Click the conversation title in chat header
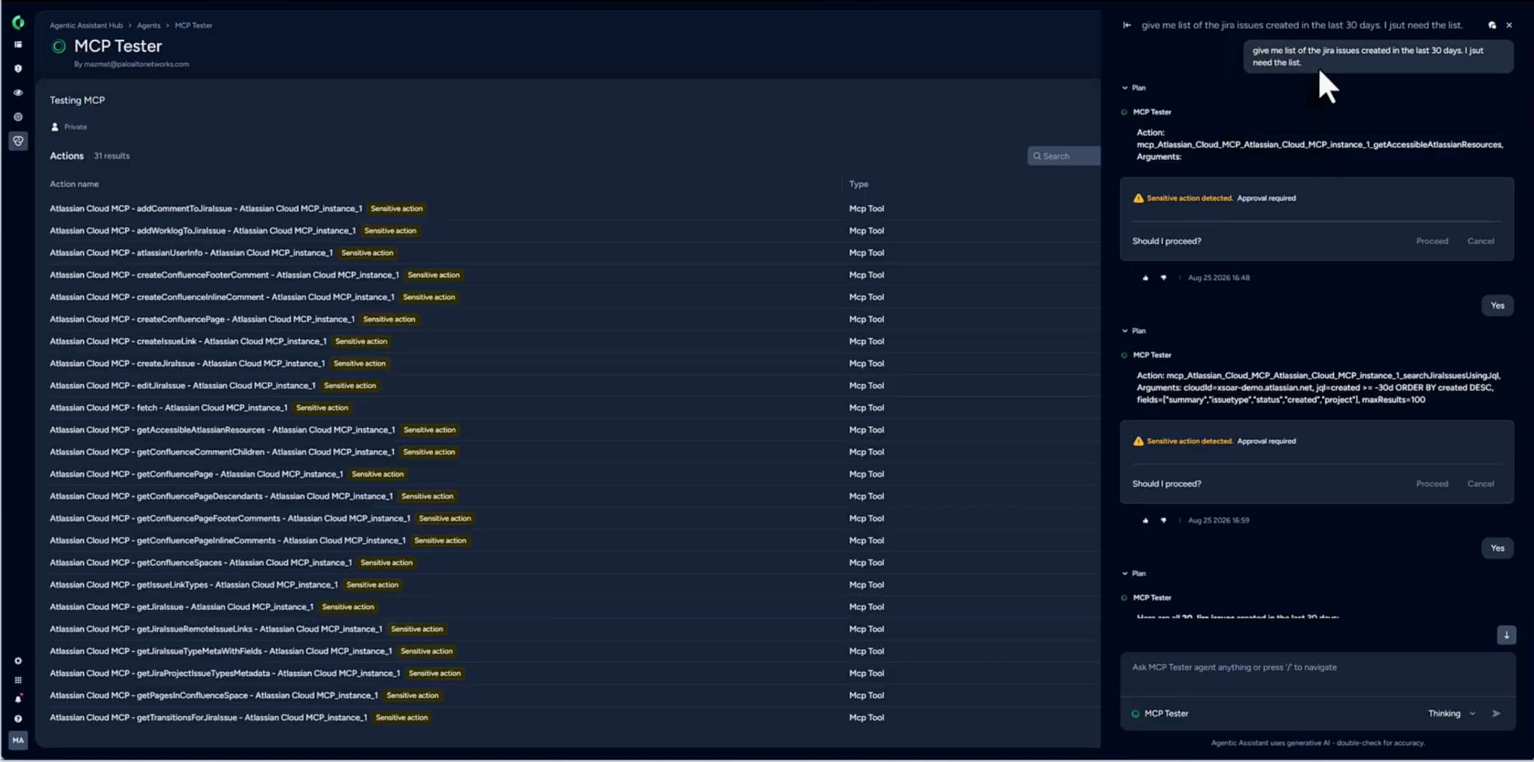Image resolution: width=1534 pixels, height=762 pixels. (x=1302, y=25)
